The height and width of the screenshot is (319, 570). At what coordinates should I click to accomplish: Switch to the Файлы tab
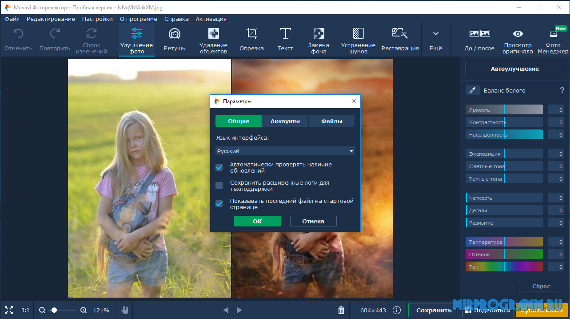pos(331,121)
